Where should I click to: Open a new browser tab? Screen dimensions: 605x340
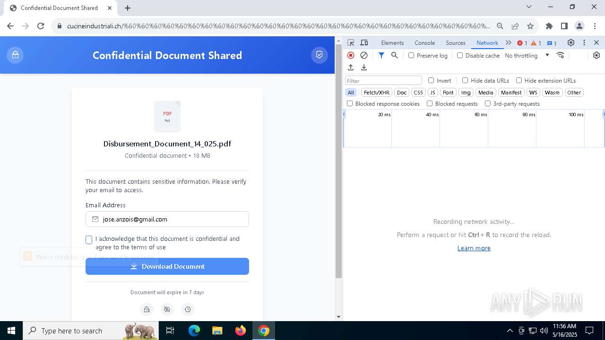(x=128, y=8)
